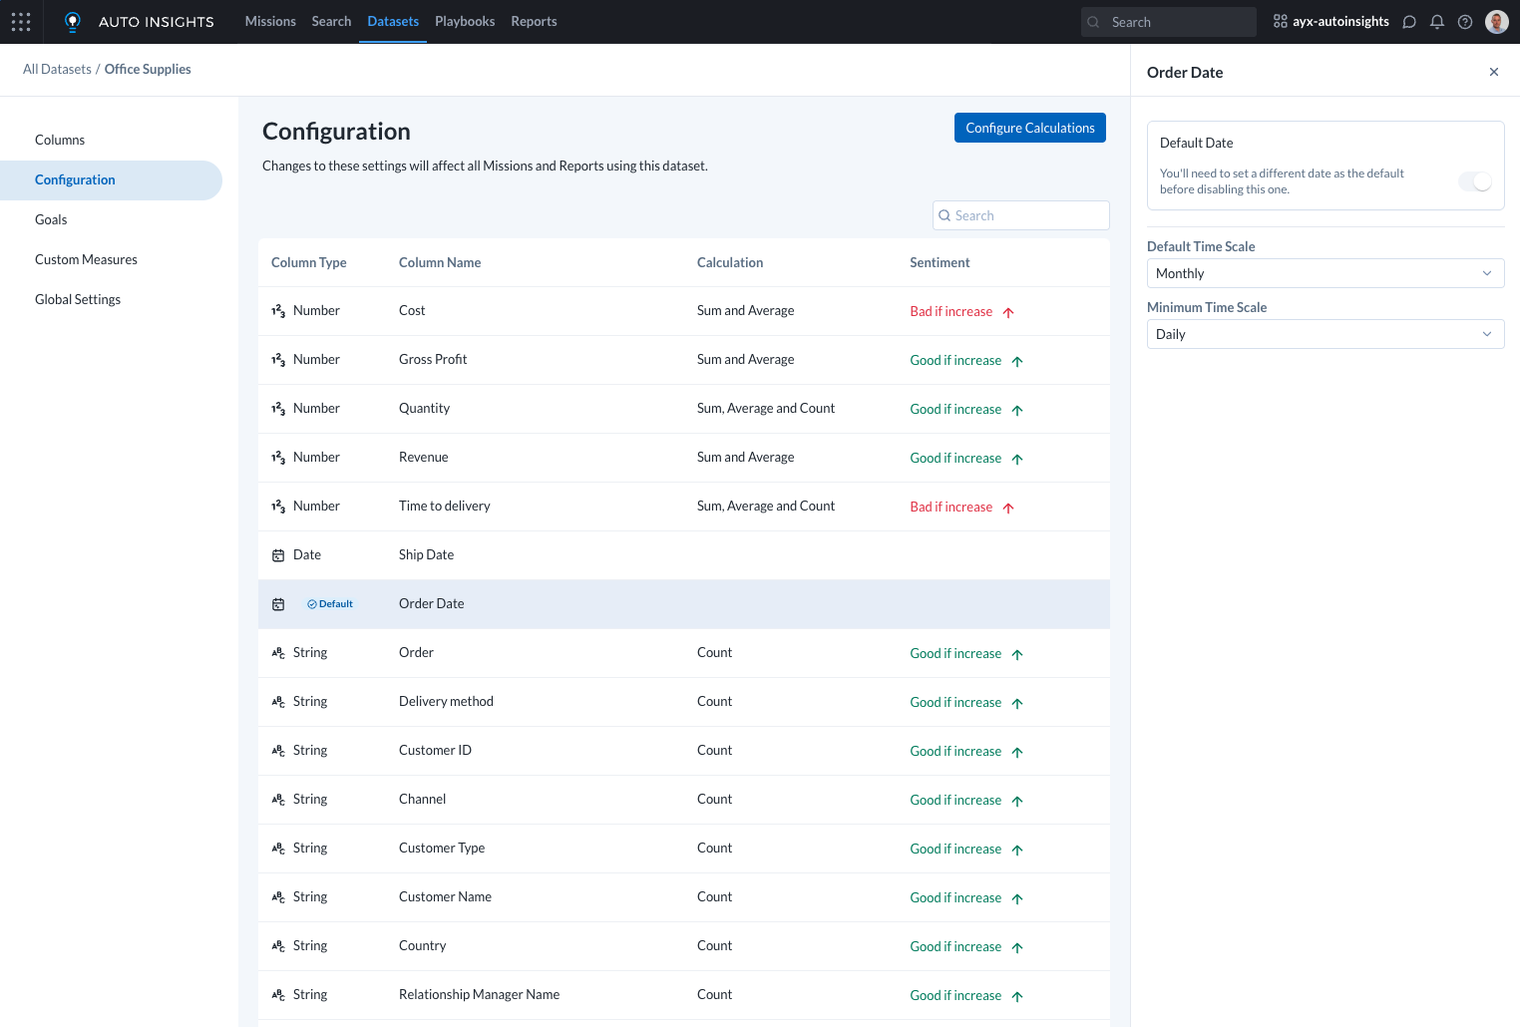1520x1027 pixels.
Task: Open the app launcher grid icon
Action: (21, 21)
